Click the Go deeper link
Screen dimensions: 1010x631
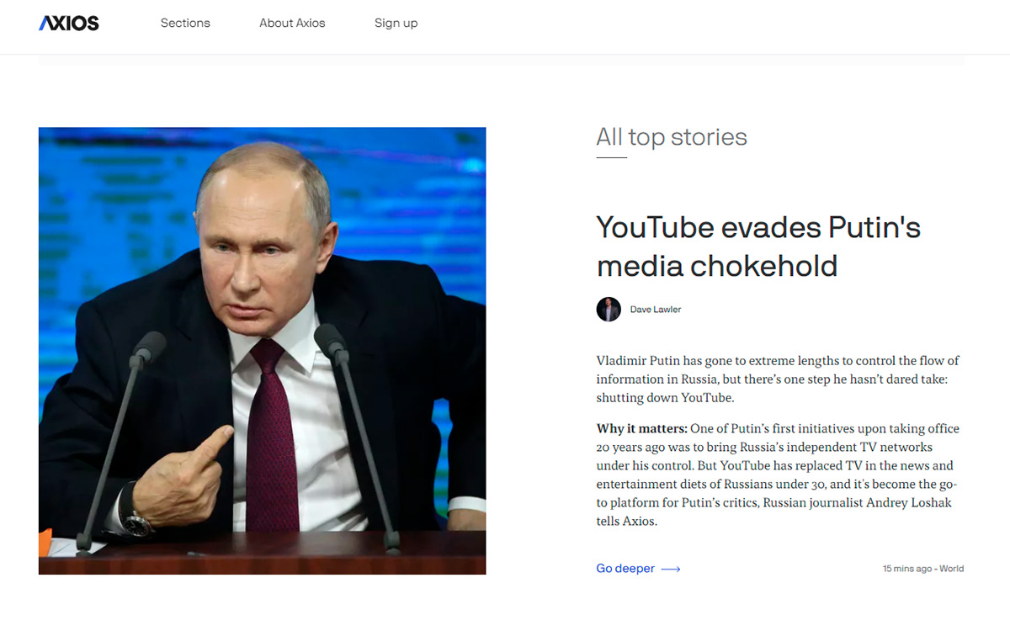625,569
